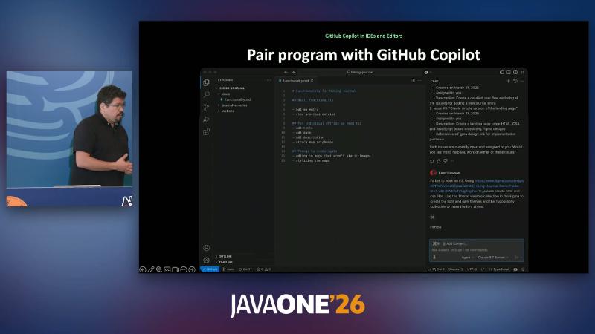
Task: Start a new chat with the plus icon
Action: pos(508,81)
